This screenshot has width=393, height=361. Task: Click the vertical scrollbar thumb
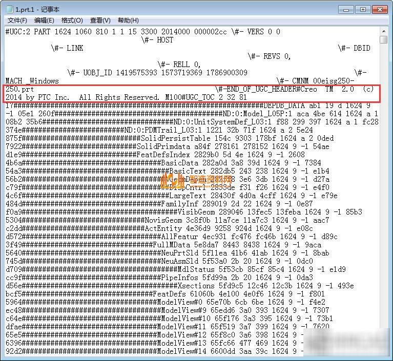pyautogui.click(x=384, y=39)
